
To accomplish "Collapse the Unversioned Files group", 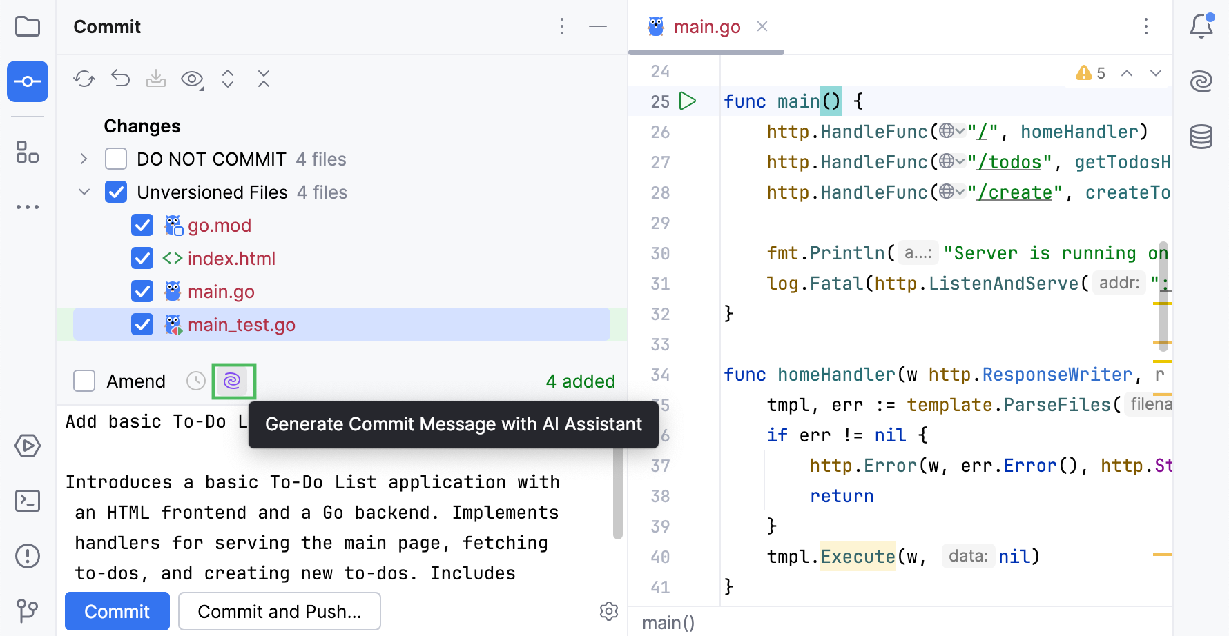I will coord(83,192).
